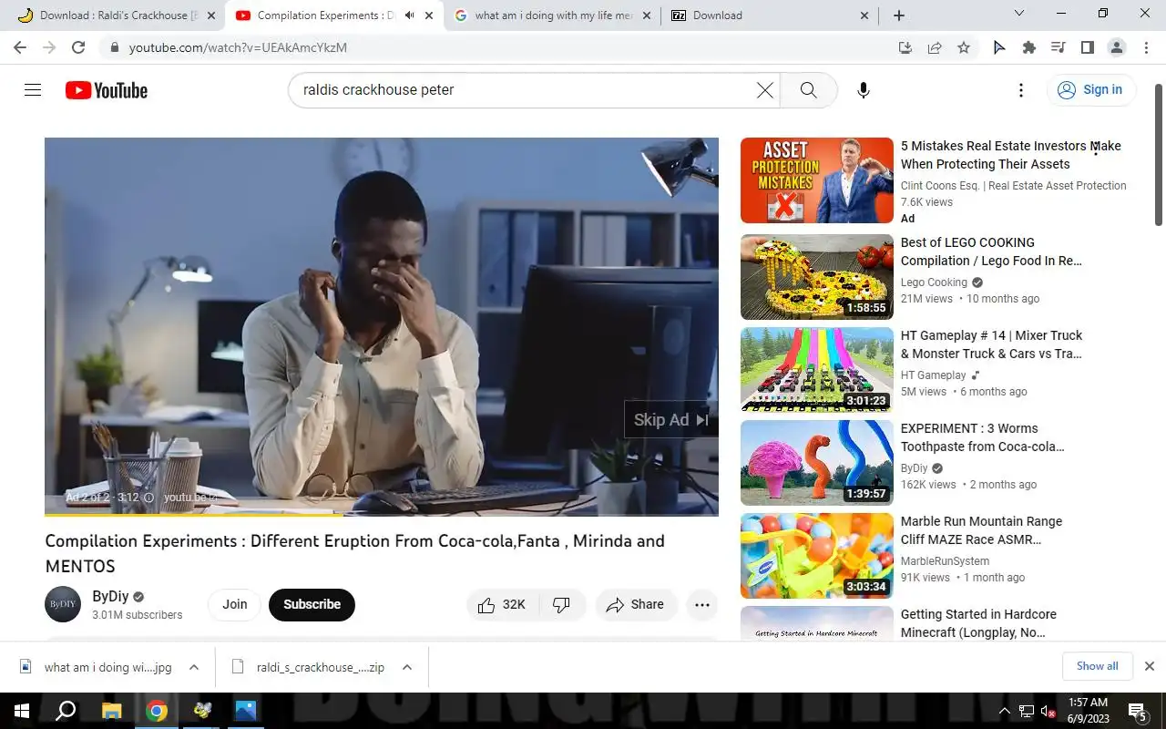Submit search with magnifier button

(x=808, y=89)
